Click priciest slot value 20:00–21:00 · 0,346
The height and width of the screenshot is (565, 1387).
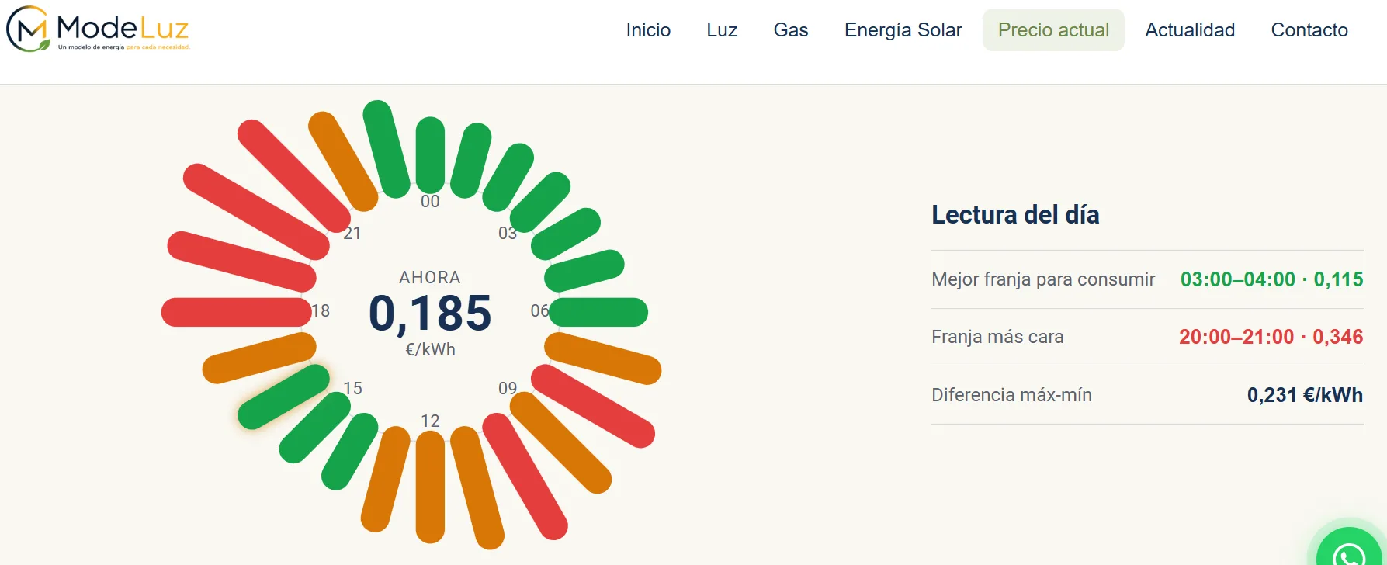1271,337
